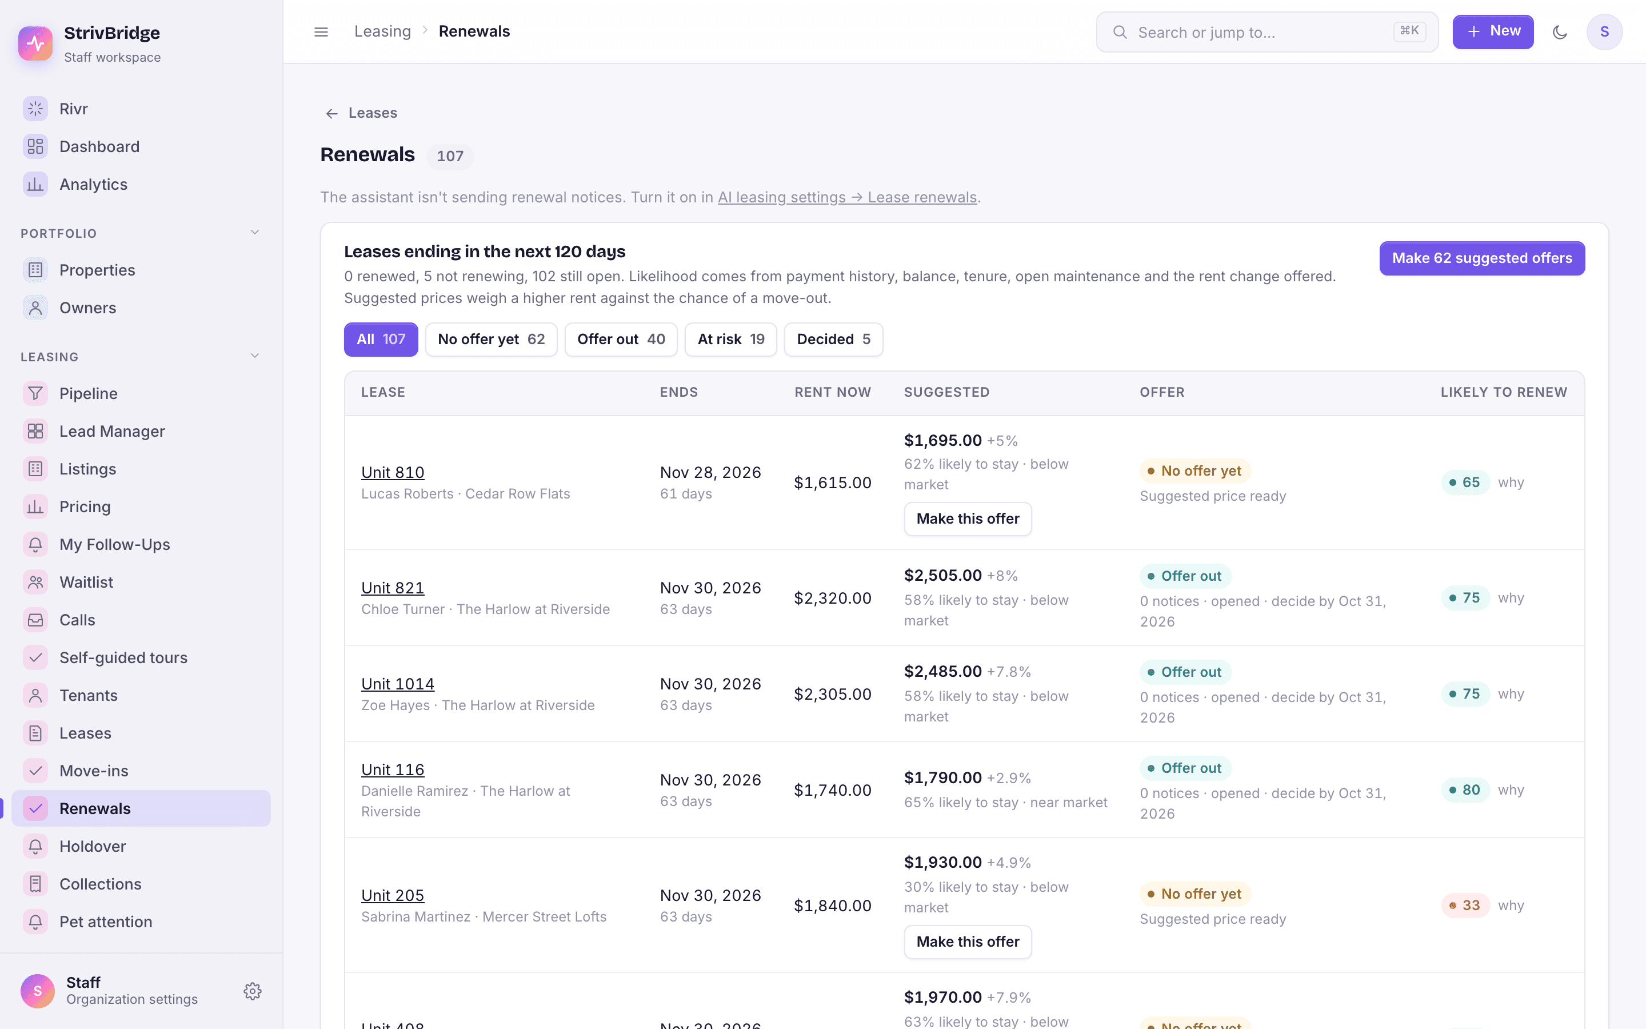Open the Unit 821 lease link
This screenshot has width=1646, height=1029.
(x=393, y=587)
